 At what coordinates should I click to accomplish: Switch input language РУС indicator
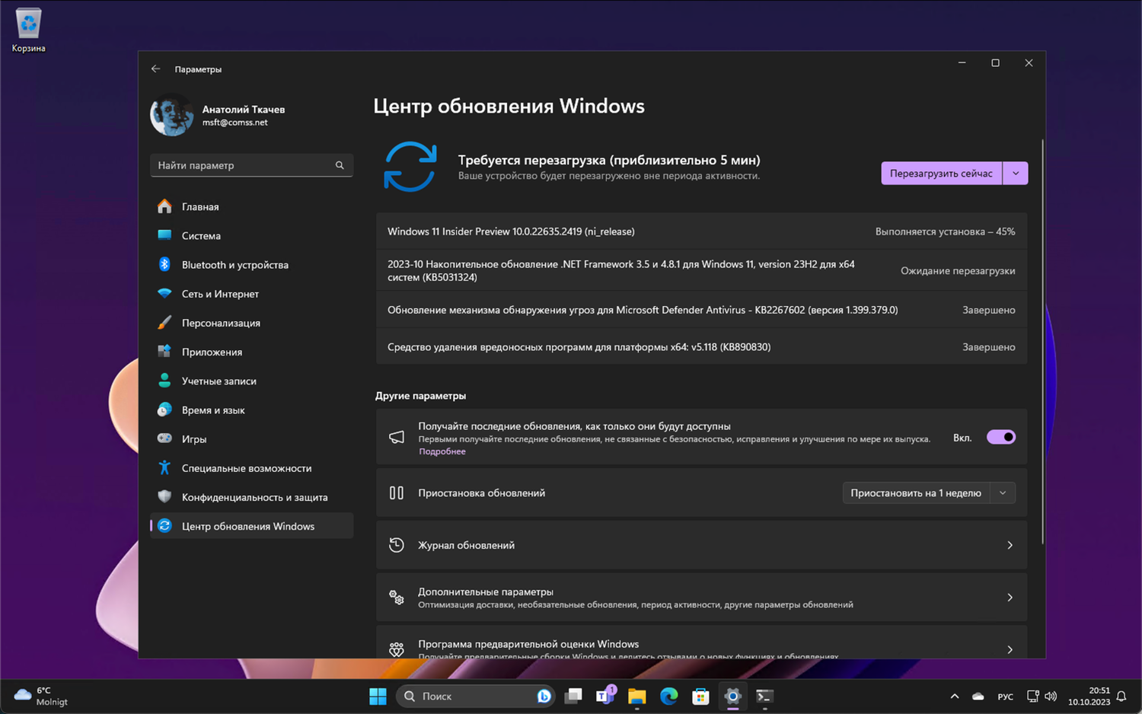click(x=1005, y=696)
